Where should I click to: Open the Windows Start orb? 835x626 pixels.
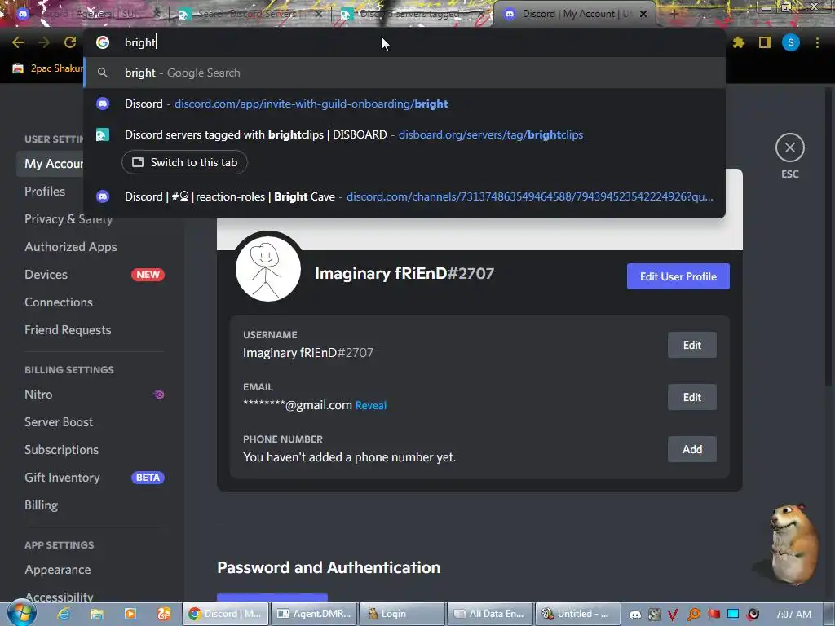pyautogui.click(x=21, y=614)
